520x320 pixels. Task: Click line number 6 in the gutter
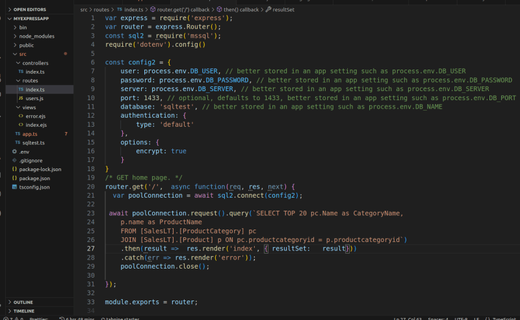92,62
